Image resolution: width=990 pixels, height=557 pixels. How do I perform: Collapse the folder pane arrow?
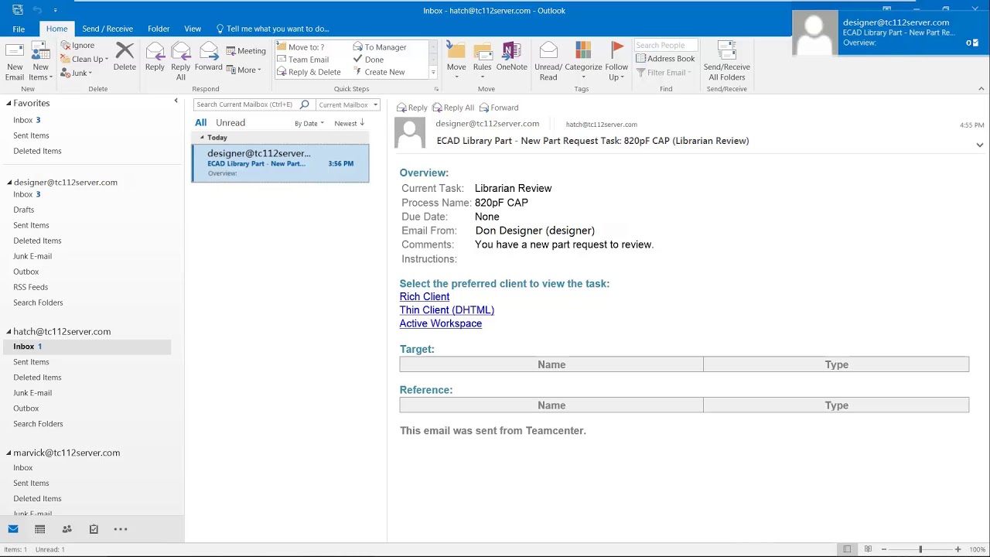[x=176, y=101]
